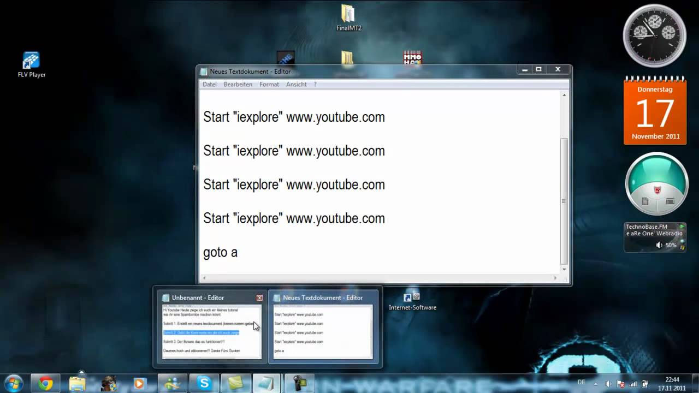Click the DE language indicator
The height and width of the screenshot is (393, 699).
[582, 383]
